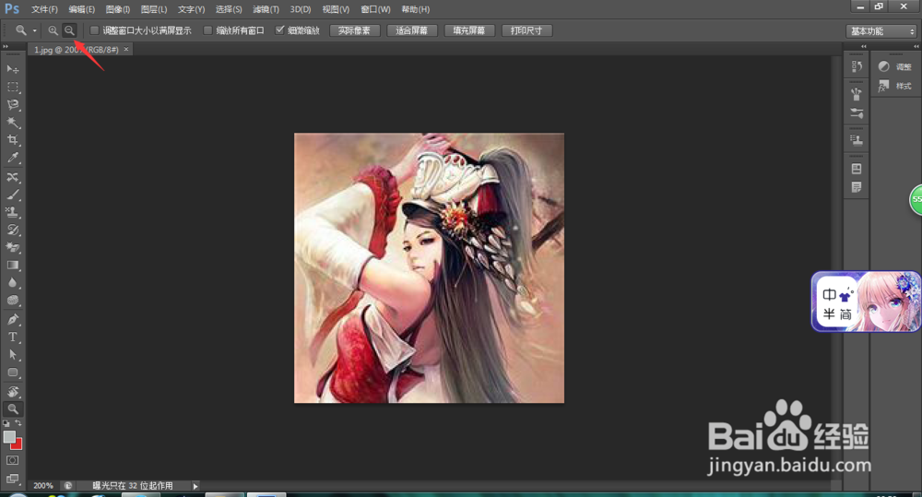922x497 pixels.
Task: Uncheck 细微缩放 checkbox
Action: click(x=280, y=30)
